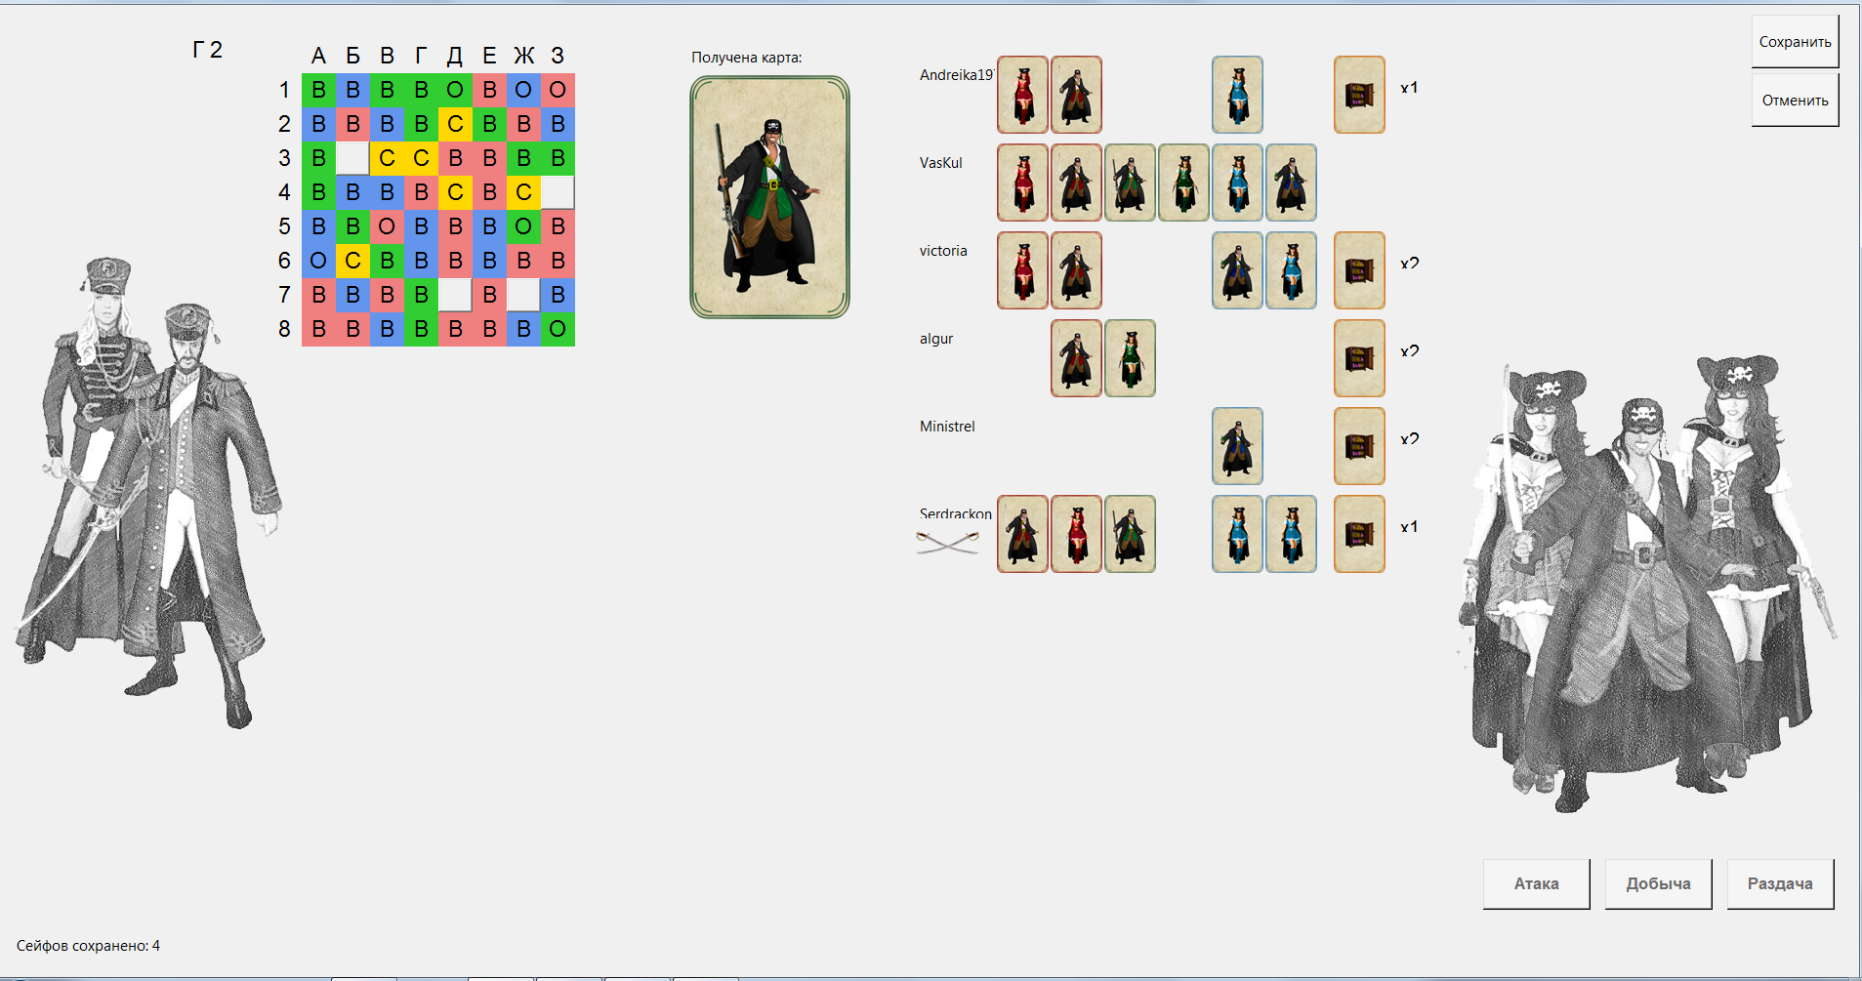Select algur's black-coat pirate card
Image resolution: width=1862 pixels, height=981 pixels.
(1076, 358)
